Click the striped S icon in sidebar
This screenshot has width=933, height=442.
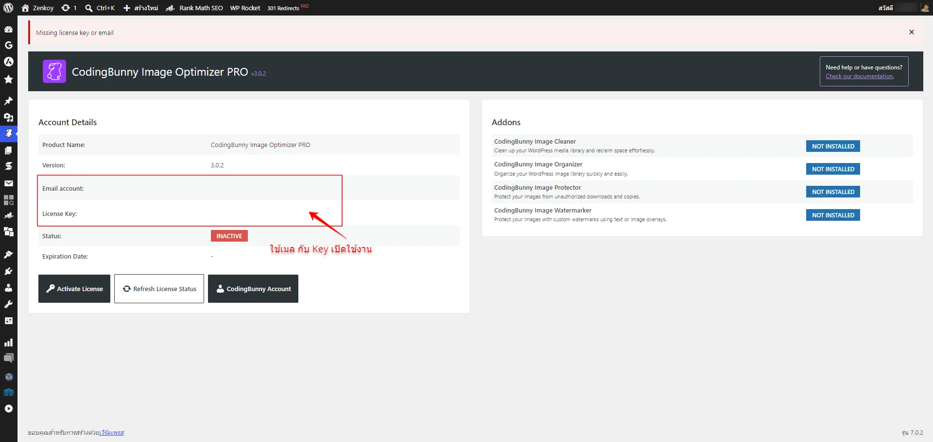[8, 166]
